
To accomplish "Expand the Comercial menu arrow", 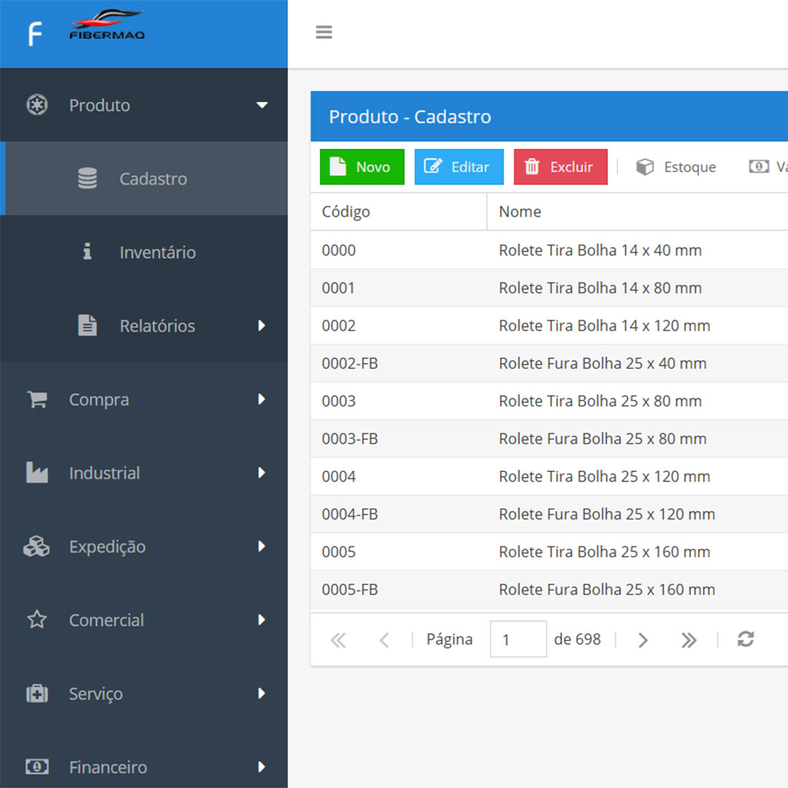I will coord(261,619).
